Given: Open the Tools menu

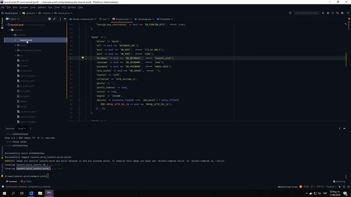Looking at the screenshot, I should tap(57, 7).
